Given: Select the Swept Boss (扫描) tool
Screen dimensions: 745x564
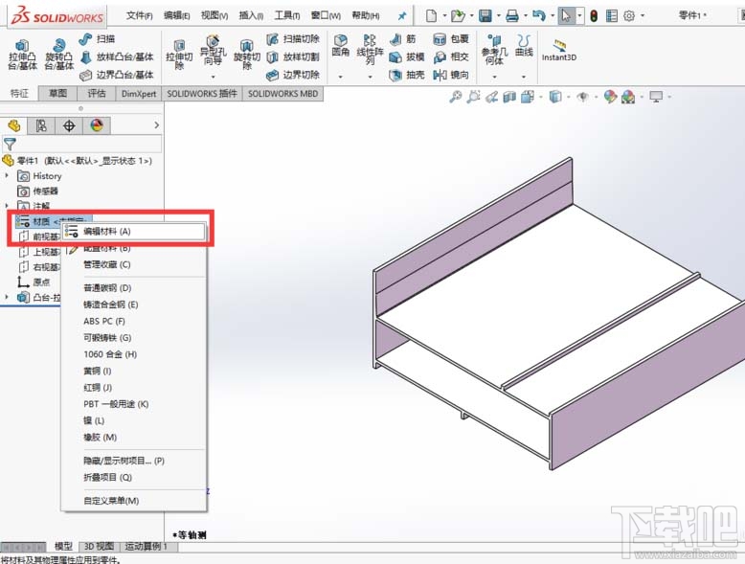Looking at the screenshot, I should [98, 39].
